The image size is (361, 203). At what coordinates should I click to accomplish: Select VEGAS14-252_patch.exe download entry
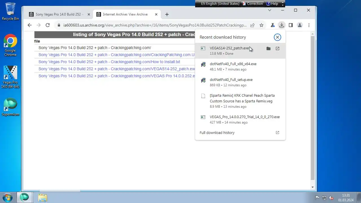(x=240, y=51)
